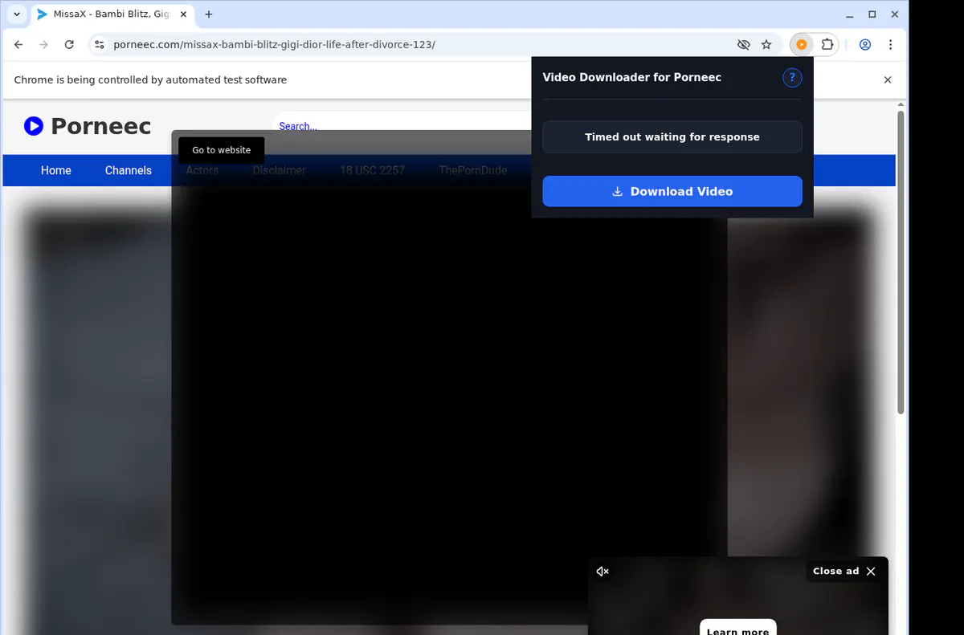The image size is (964, 635).
Task: Unmute the ad video
Action: pos(602,572)
